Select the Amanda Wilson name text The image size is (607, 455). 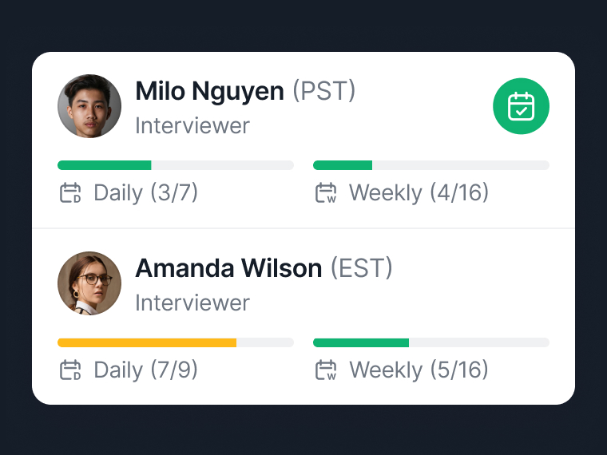tap(228, 268)
